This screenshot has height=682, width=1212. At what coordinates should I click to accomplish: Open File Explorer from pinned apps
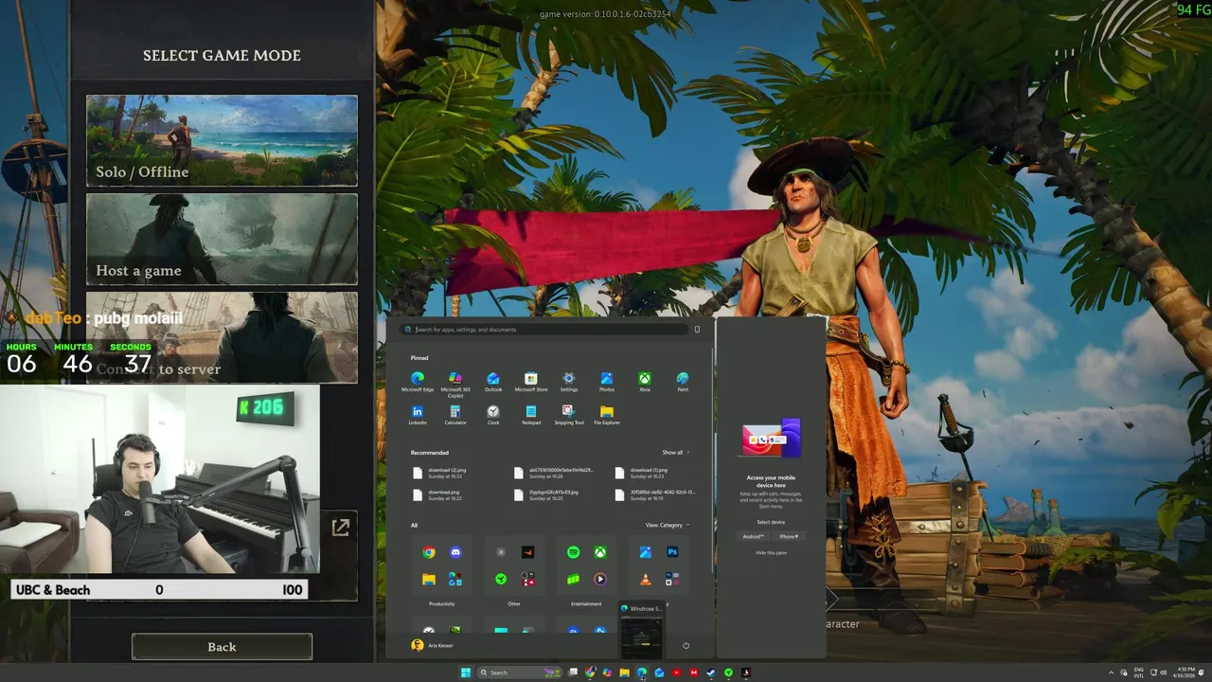point(607,415)
